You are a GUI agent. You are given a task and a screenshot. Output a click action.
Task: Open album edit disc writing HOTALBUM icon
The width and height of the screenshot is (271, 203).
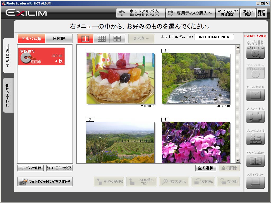coord(255,53)
